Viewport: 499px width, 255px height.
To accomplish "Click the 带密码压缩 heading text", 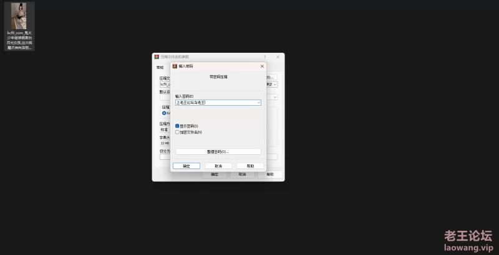I will [218, 76].
